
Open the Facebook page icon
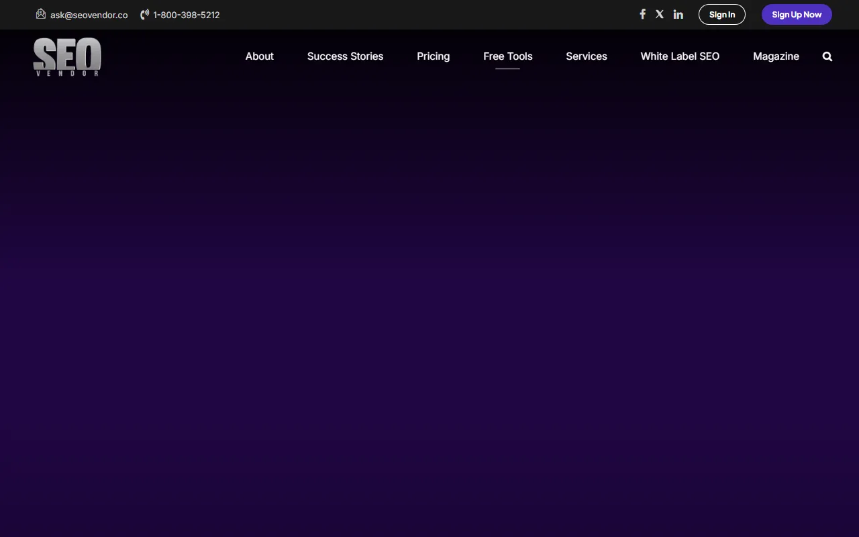tap(642, 14)
